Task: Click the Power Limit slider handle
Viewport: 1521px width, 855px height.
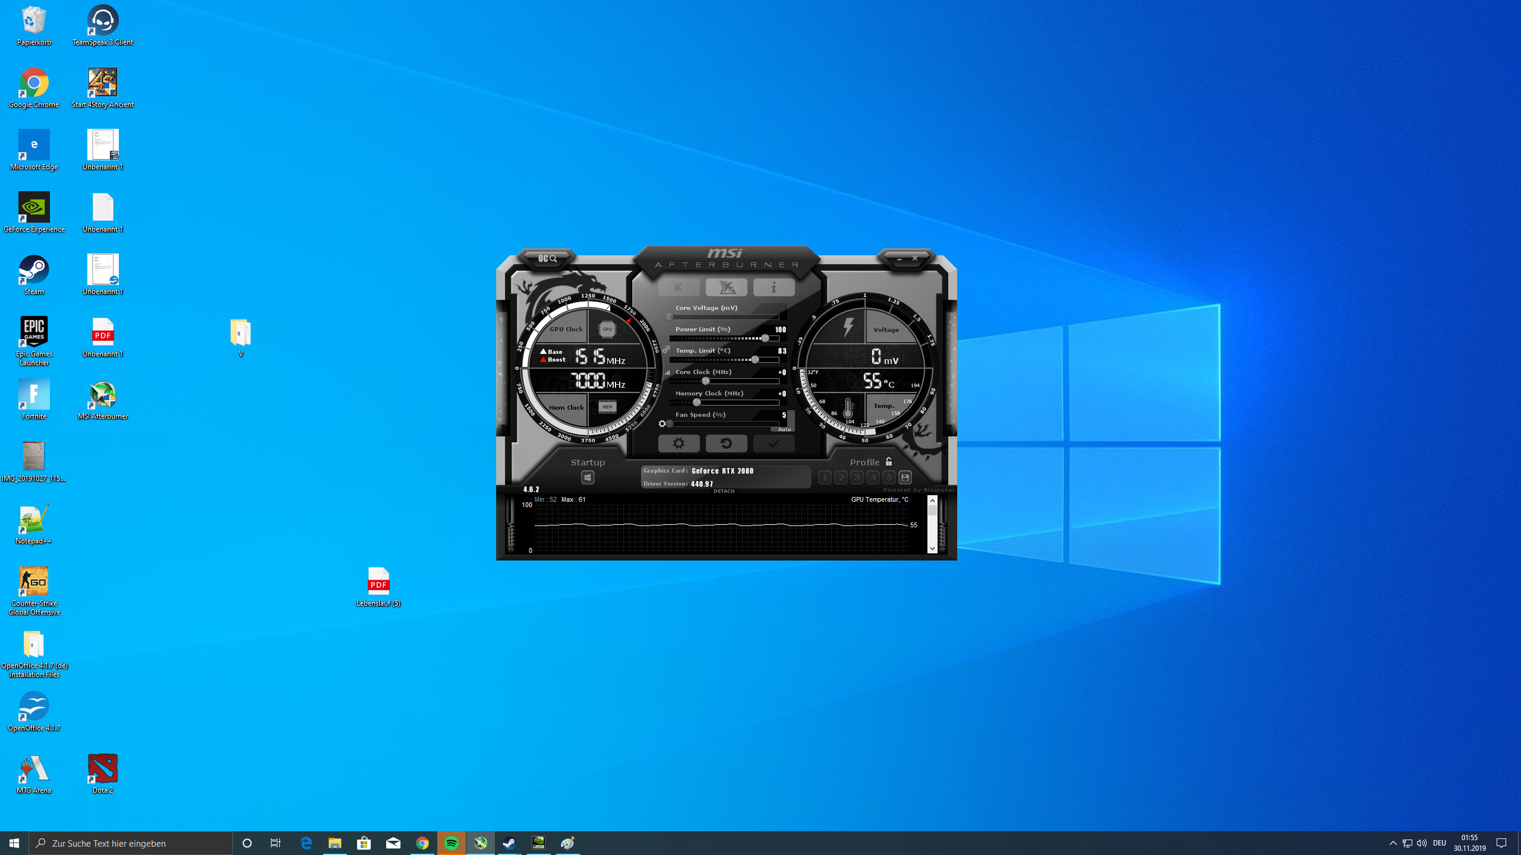Action: [x=765, y=338]
